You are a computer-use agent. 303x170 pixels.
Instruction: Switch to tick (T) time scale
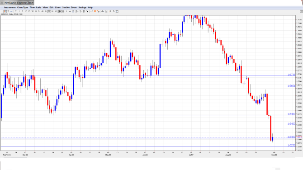(16, 11)
